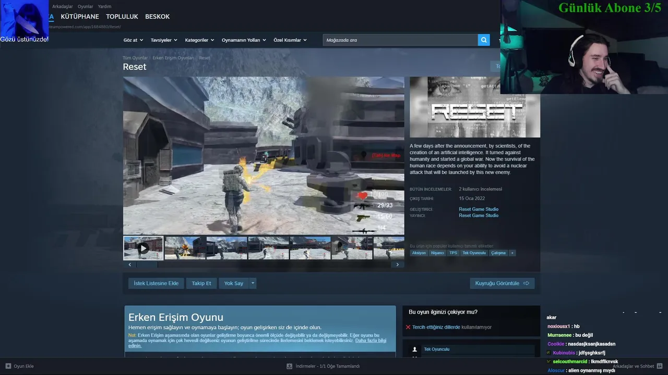The height and width of the screenshot is (375, 668).
Task: Click the Takip Et button
Action: pyautogui.click(x=201, y=283)
